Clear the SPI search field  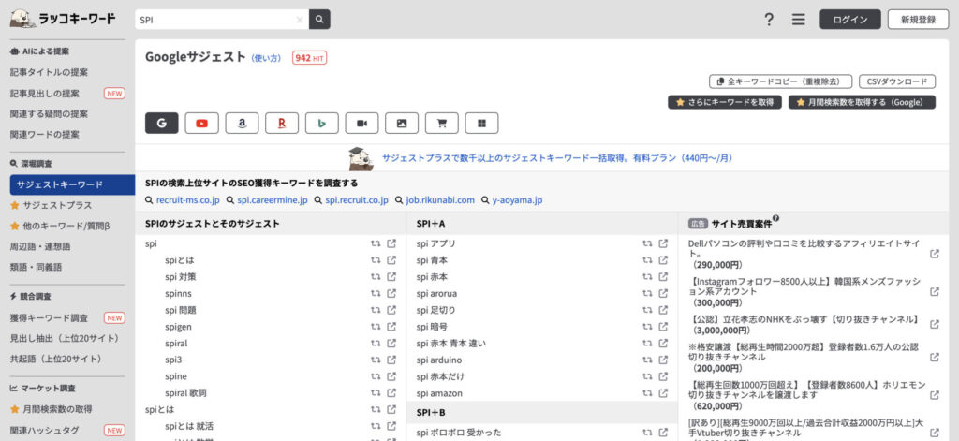(x=300, y=20)
